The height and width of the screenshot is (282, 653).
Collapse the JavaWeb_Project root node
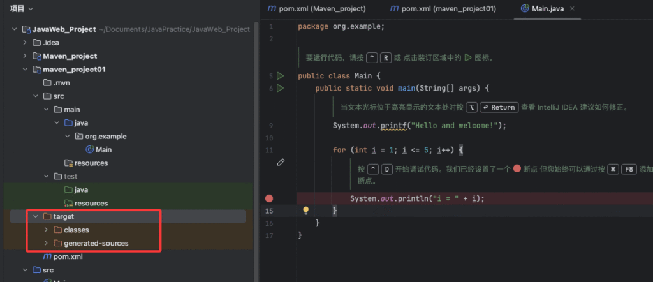pos(15,29)
